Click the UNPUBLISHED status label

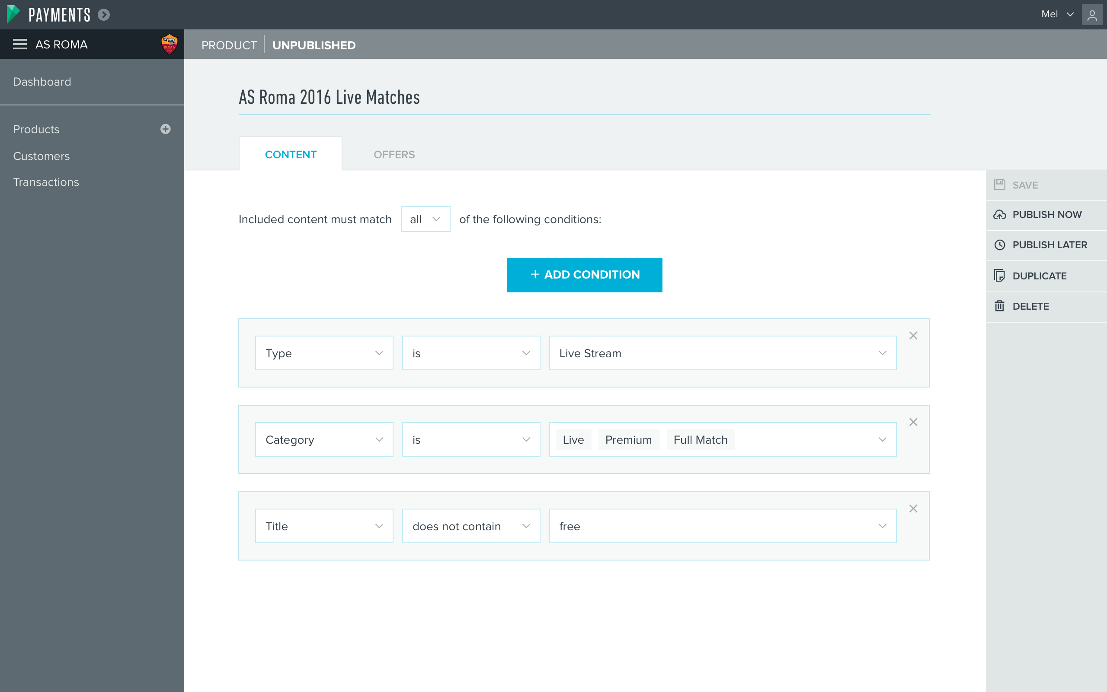tap(314, 45)
